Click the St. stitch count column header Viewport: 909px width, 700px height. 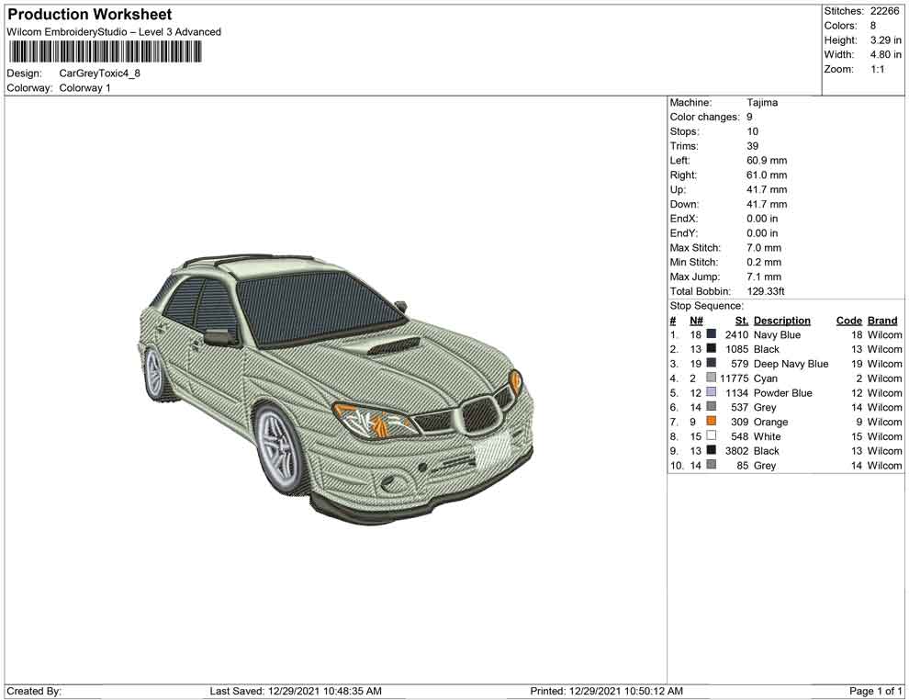pyautogui.click(x=741, y=321)
